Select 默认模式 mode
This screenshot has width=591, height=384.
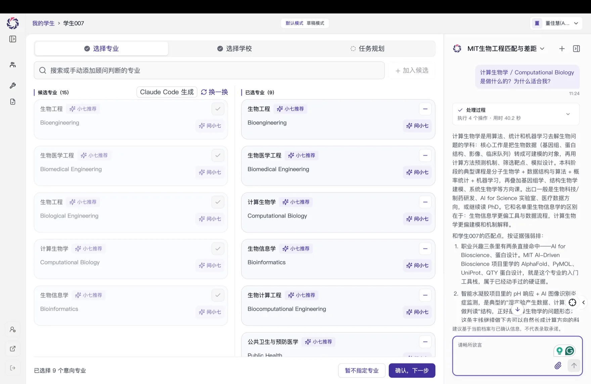(294, 23)
